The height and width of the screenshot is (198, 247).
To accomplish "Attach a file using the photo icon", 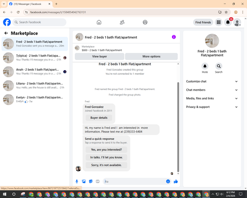I will [x=84, y=182].
